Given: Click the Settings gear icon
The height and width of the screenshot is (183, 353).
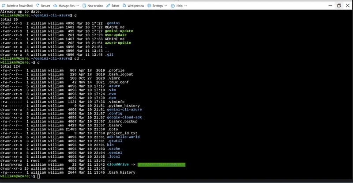Looking at the screenshot, I should (x=149, y=6).
